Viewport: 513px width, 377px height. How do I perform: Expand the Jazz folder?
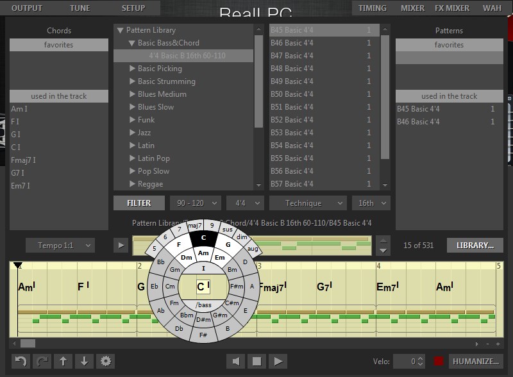pyautogui.click(x=132, y=133)
